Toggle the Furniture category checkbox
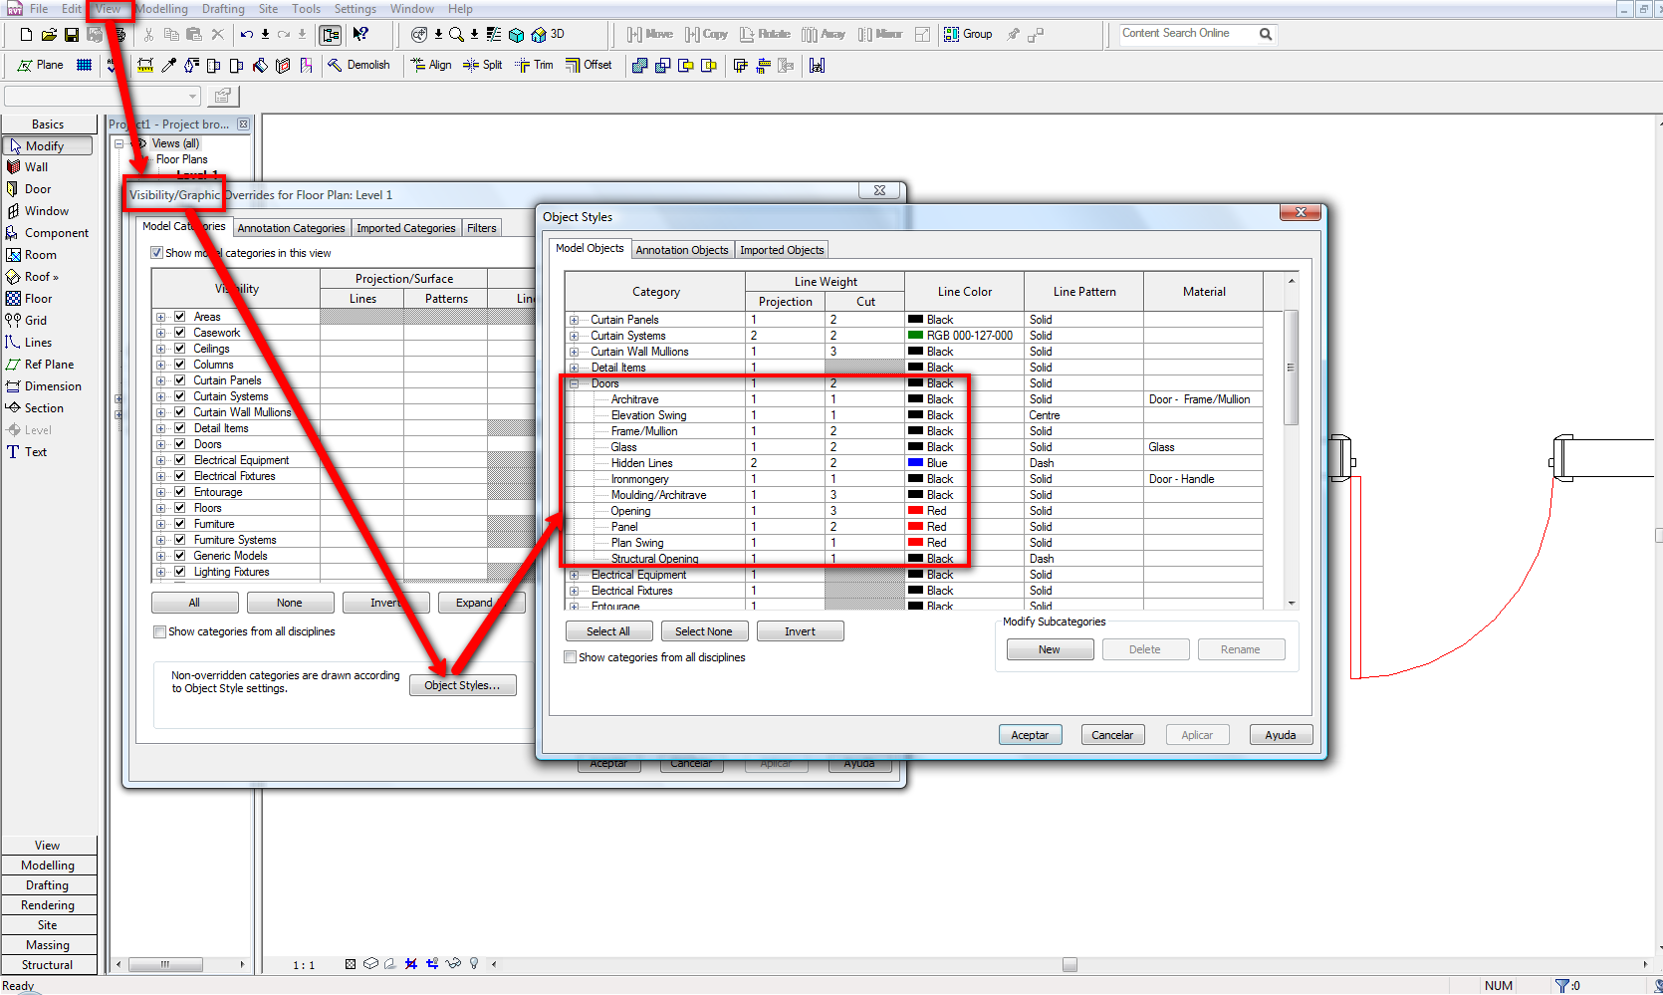1663x995 pixels. pyautogui.click(x=180, y=524)
